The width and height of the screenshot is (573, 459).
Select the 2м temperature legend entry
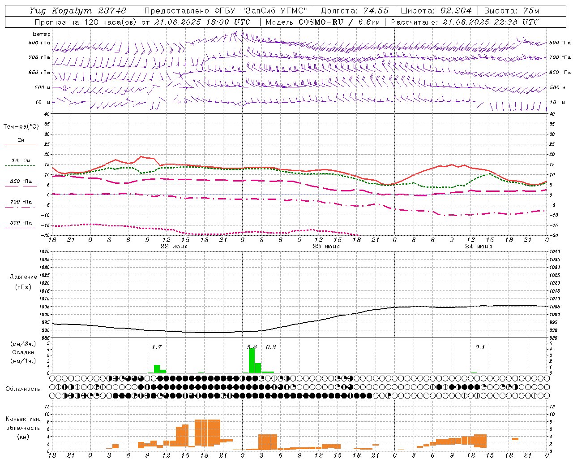click(x=21, y=140)
